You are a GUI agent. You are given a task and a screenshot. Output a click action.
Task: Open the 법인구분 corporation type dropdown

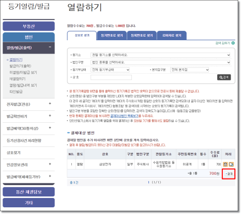pos(160,62)
